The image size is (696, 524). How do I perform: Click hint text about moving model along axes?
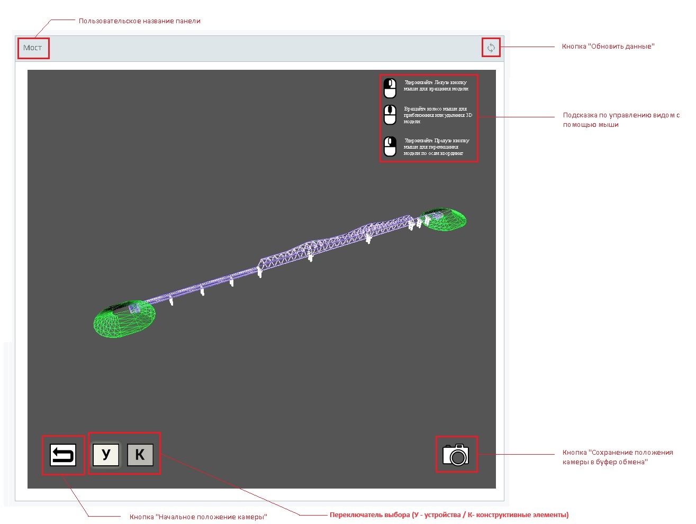click(436, 147)
